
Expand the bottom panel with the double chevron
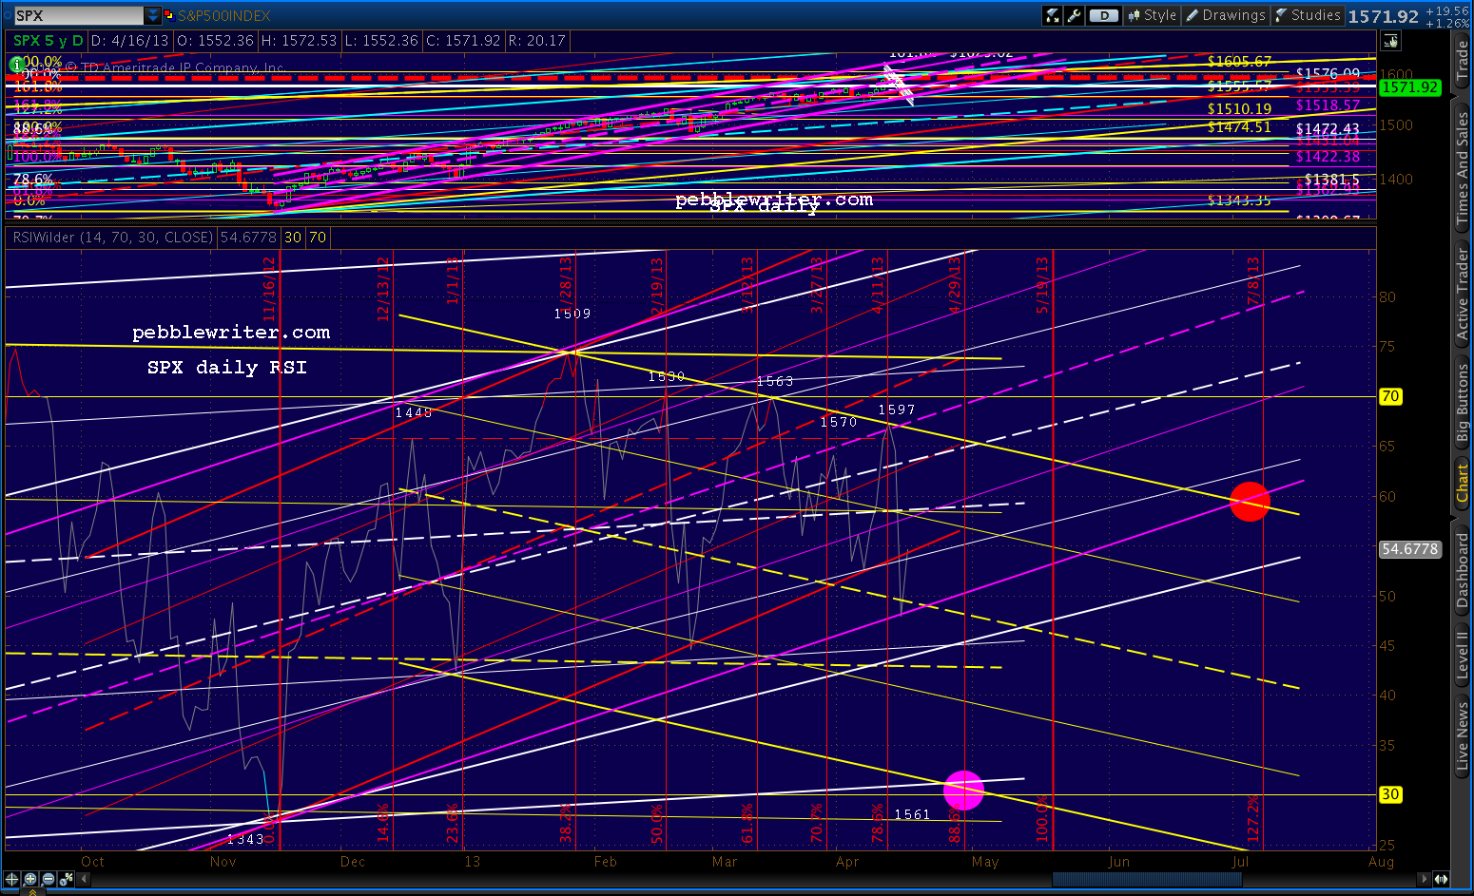pos(32,891)
